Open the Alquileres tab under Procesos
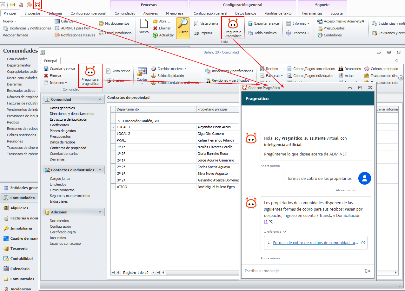Screen dimensions: 405x291 tap(150, 13)
